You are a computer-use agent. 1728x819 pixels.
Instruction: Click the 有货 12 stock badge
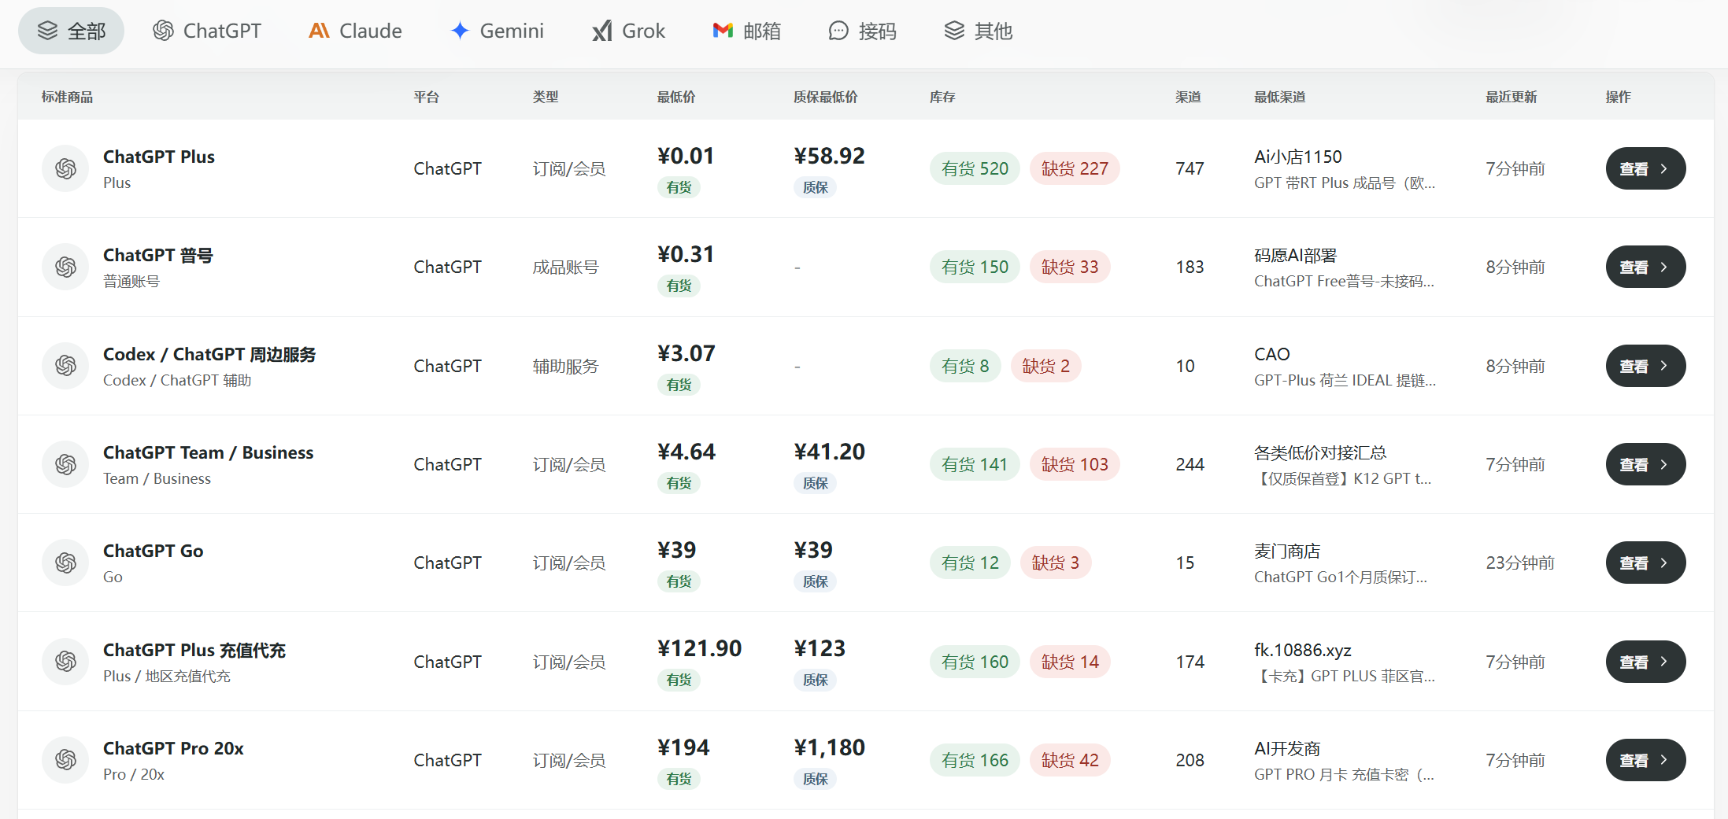[970, 563]
